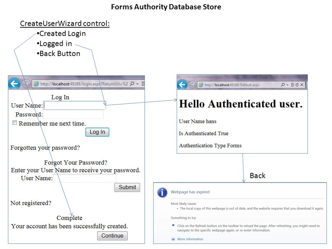Click the "Complete" heading text
Screen dimensions: 332x249
pyautogui.click(x=70, y=218)
